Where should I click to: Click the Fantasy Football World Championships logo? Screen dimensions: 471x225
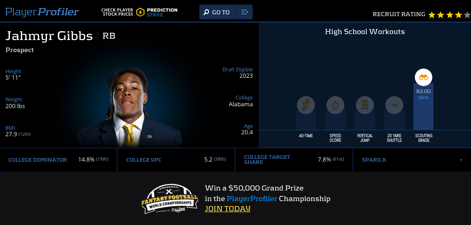point(170,199)
